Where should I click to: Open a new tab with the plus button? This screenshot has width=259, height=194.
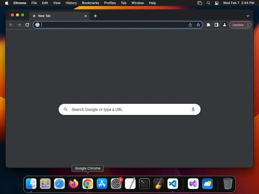click(95, 16)
